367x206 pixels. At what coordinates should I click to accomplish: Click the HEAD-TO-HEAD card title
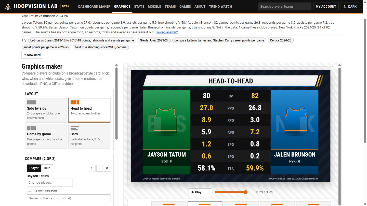[231, 81]
